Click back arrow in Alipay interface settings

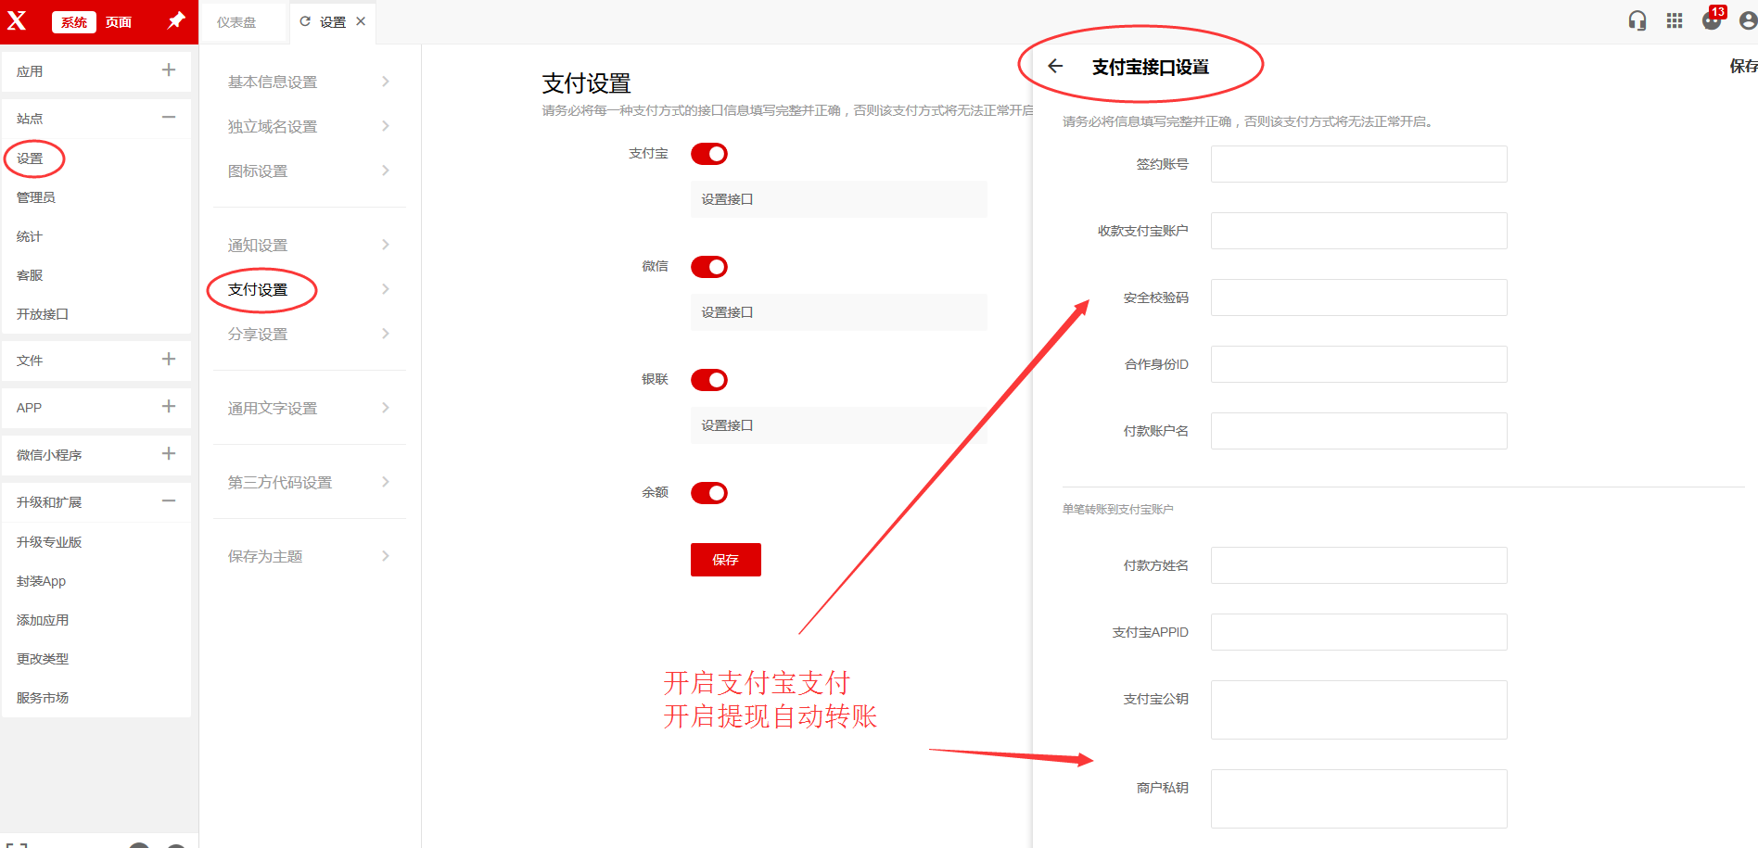pyautogui.click(x=1055, y=66)
